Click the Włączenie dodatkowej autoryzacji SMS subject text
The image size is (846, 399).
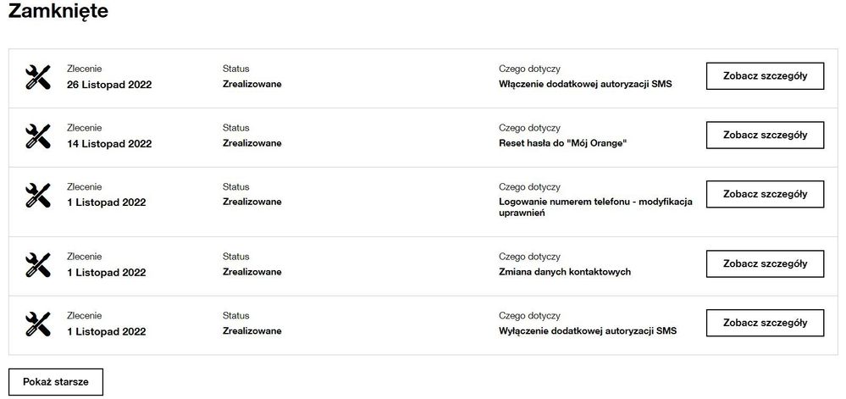pos(586,84)
